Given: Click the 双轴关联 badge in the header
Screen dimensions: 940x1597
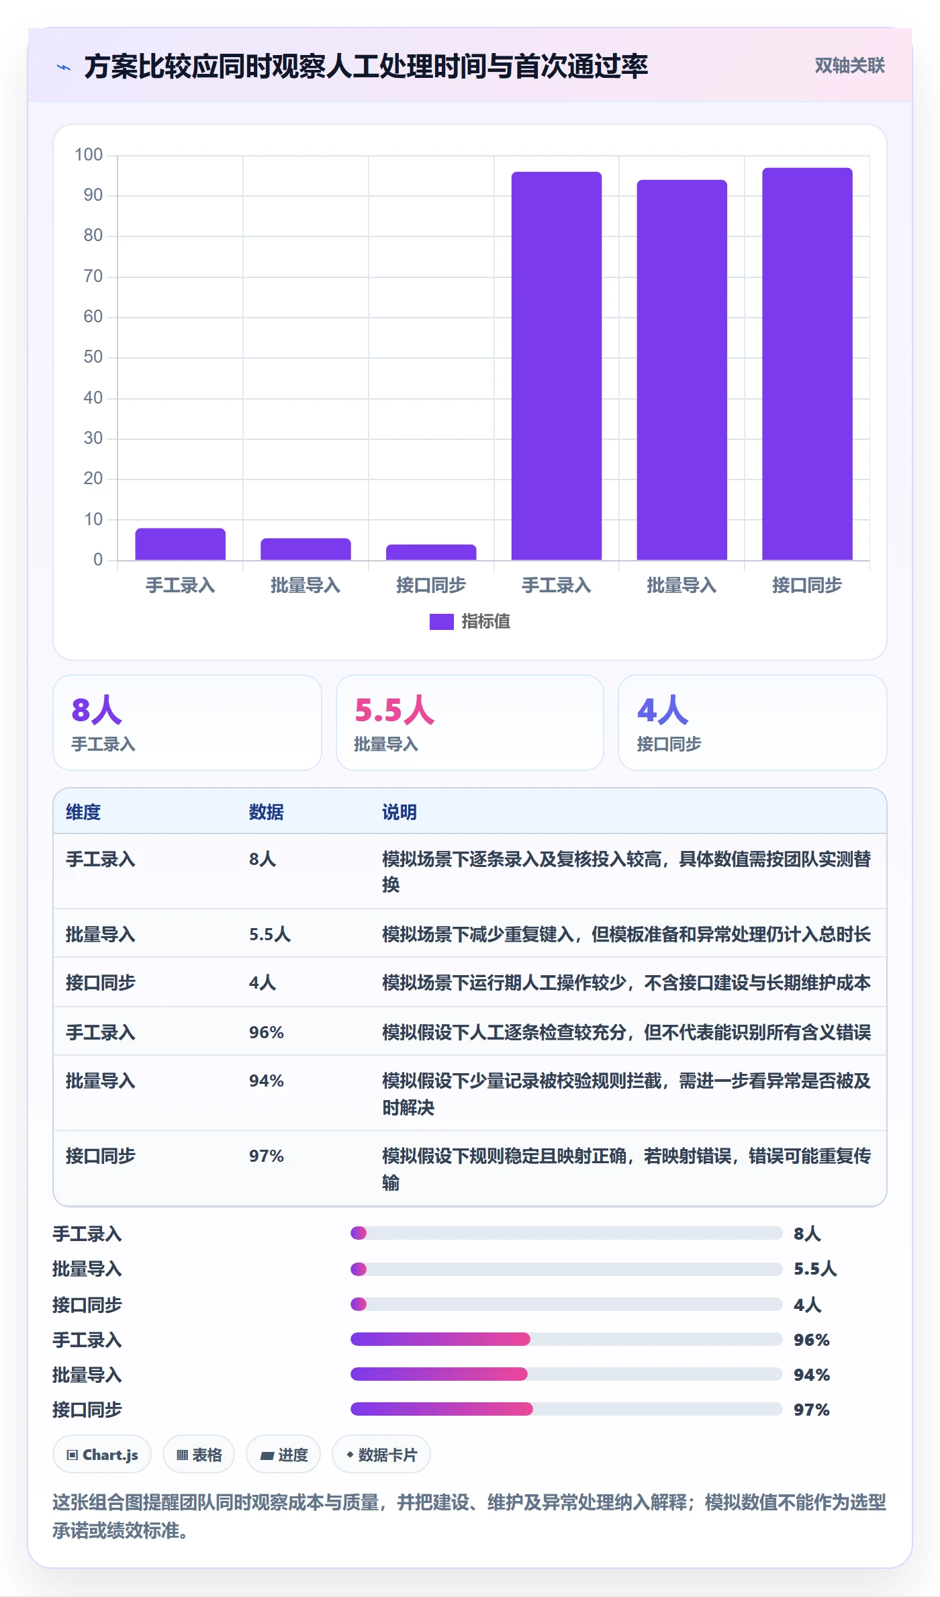Looking at the screenshot, I should (x=849, y=66).
